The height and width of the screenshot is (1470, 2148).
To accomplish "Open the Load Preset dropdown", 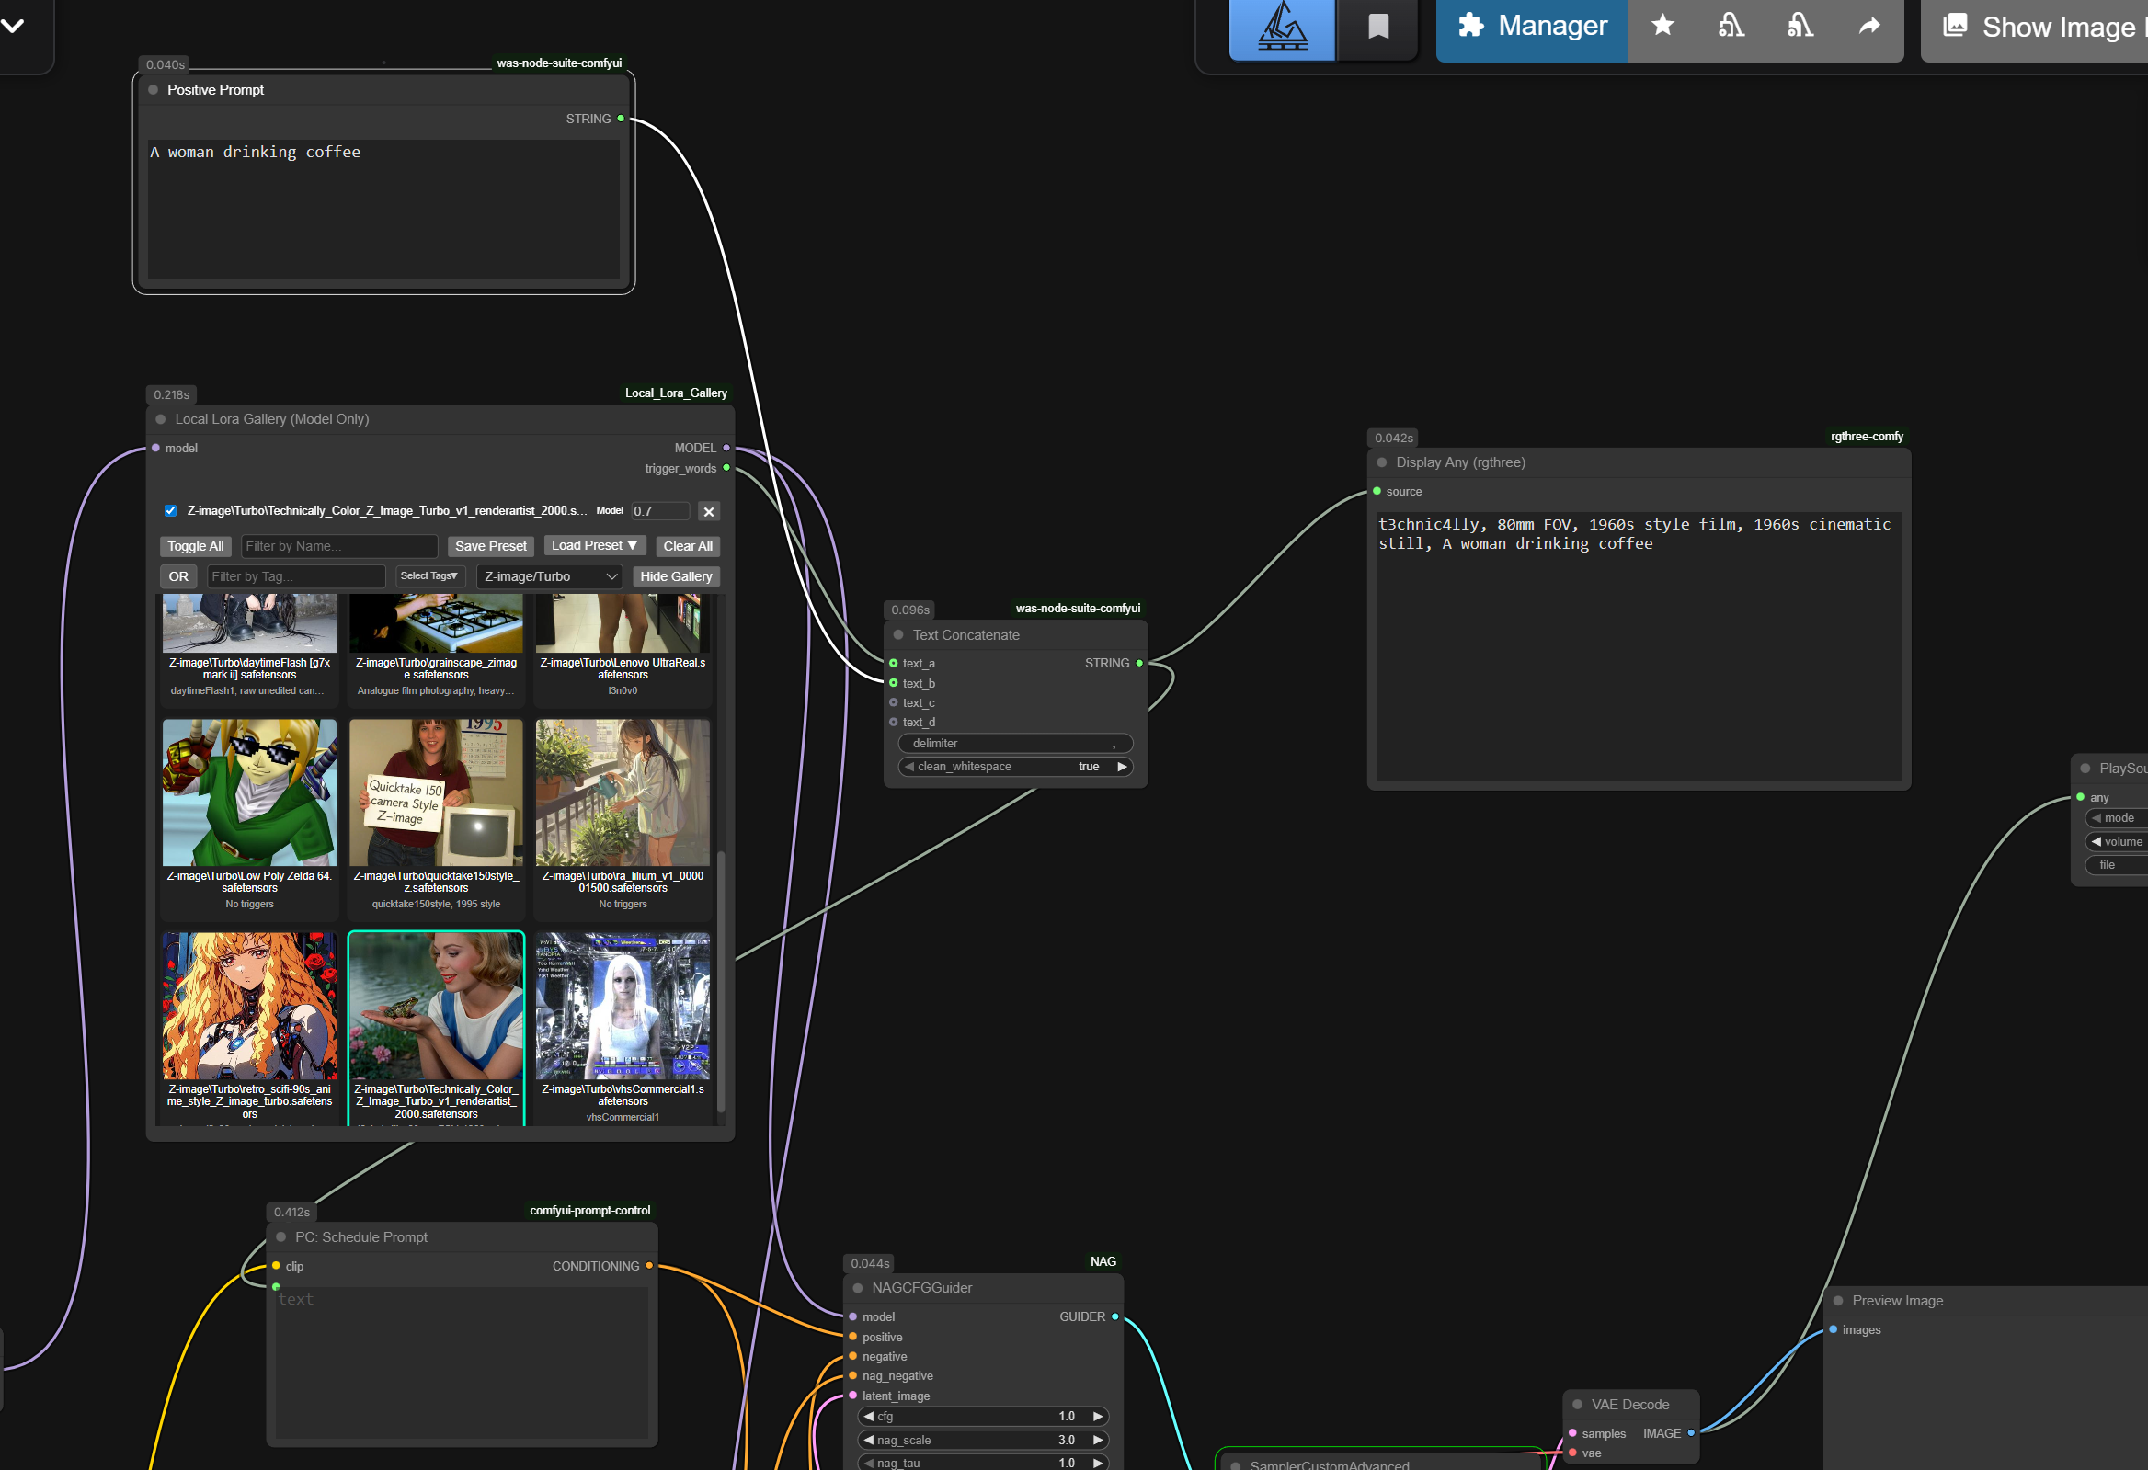I will pyautogui.click(x=593, y=546).
